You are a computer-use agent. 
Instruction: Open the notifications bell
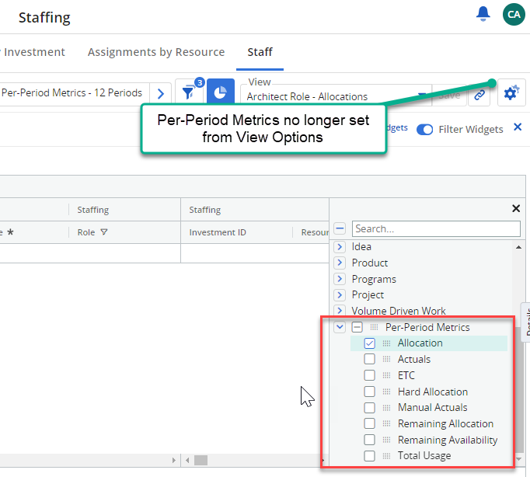483,14
